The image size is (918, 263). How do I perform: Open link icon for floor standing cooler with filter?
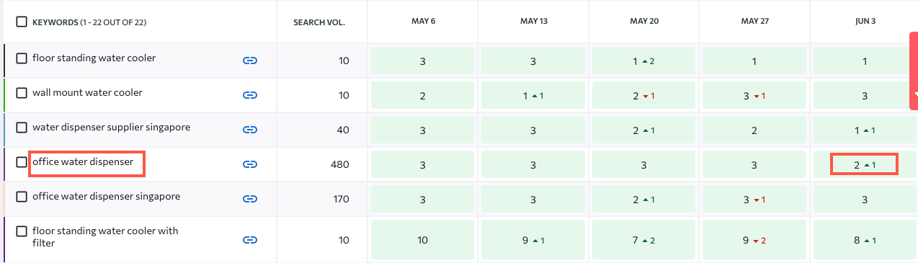coord(250,240)
